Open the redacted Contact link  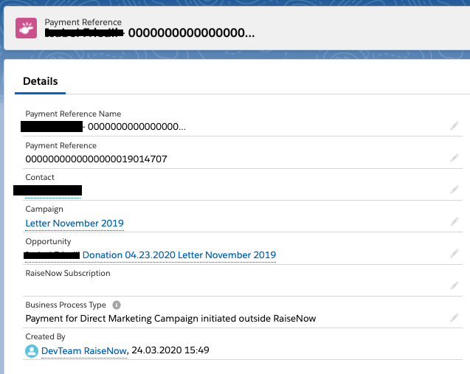[x=48, y=190]
